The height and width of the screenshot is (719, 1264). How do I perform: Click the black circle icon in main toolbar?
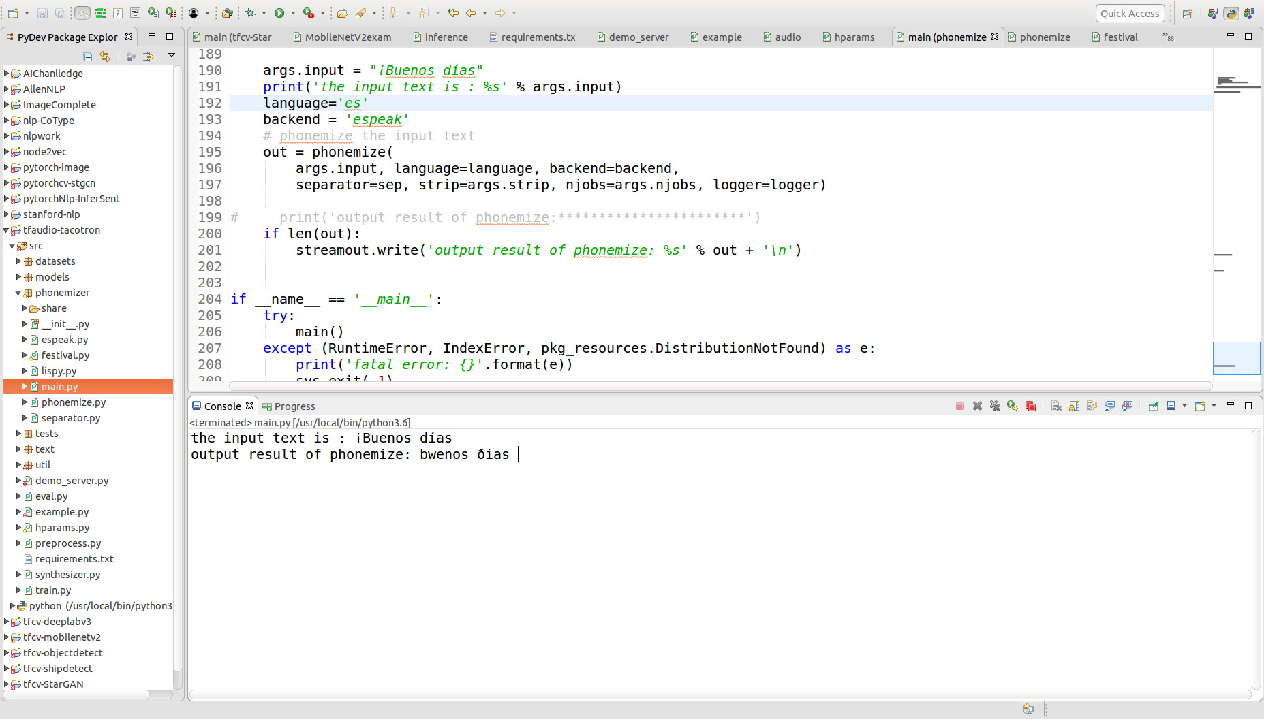(x=194, y=13)
